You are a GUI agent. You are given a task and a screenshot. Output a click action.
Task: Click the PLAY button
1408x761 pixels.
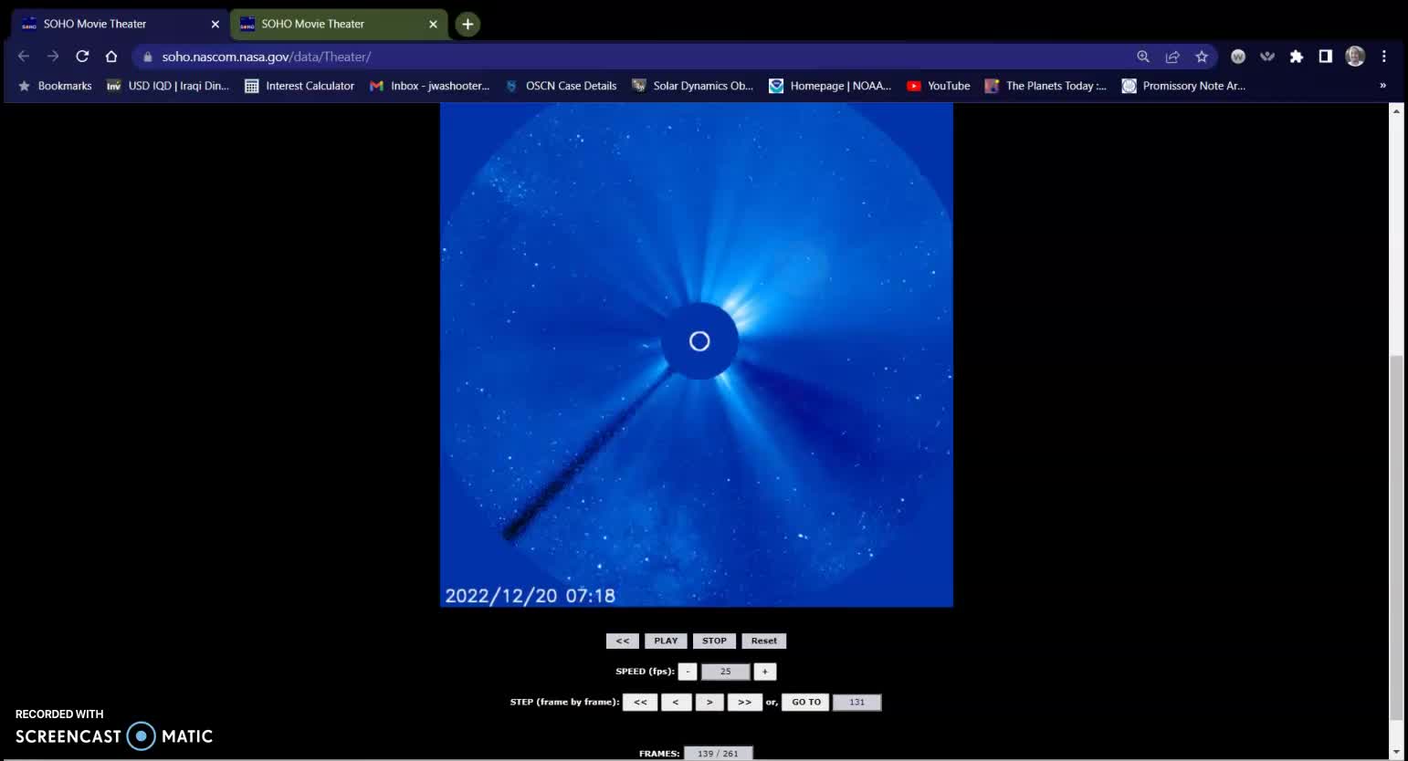(x=666, y=641)
